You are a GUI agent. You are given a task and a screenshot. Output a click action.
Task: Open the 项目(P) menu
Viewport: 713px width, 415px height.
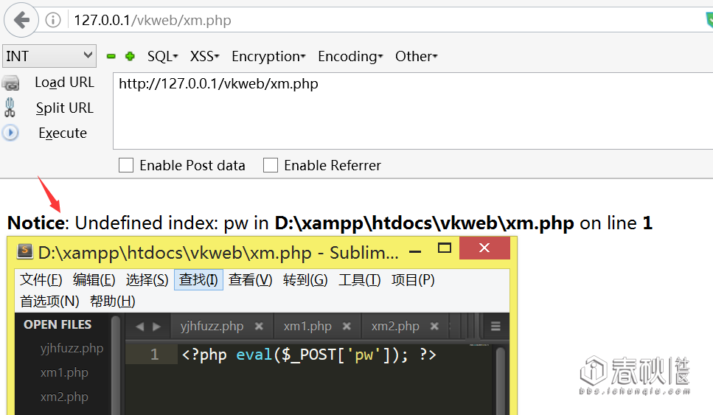(x=413, y=280)
